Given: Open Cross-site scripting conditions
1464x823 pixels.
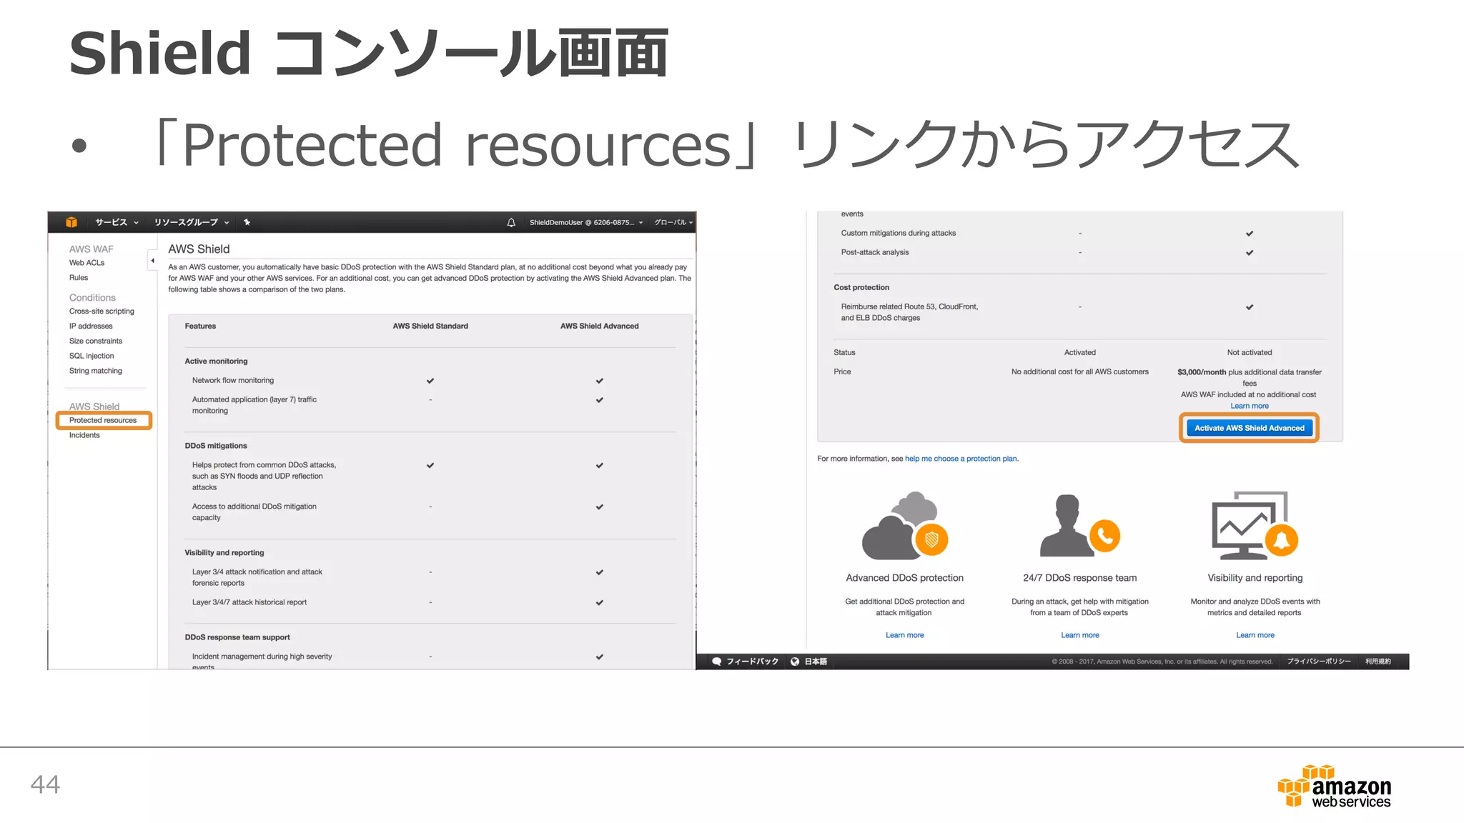Looking at the screenshot, I should (102, 311).
